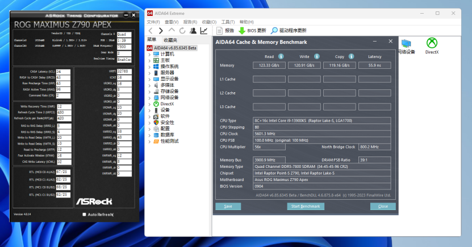
Task: Open the user silhouette toolbar icon in AIDA64
Action: (193, 31)
